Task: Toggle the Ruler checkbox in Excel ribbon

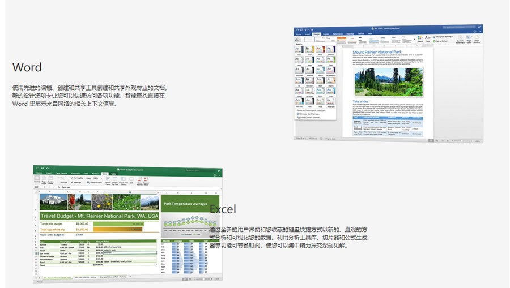Action: click(58, 178)
